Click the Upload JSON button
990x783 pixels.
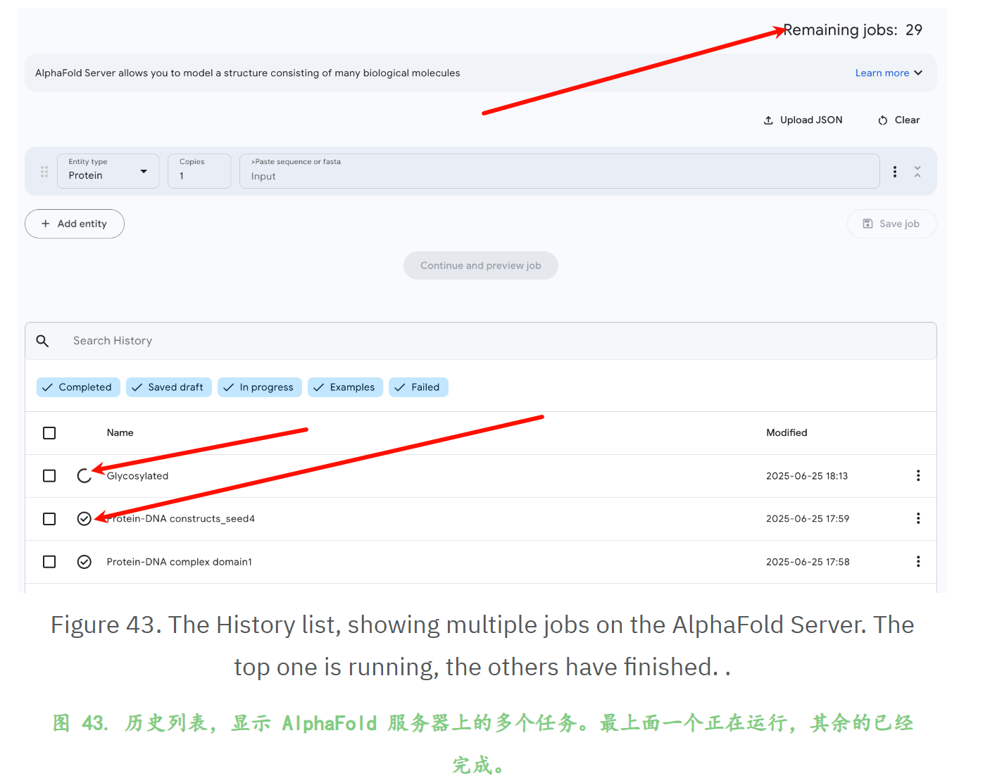click(803, 120)
